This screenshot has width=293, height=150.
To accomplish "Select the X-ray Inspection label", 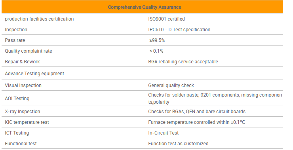I will pyautogui.click(x=23, y=111).
